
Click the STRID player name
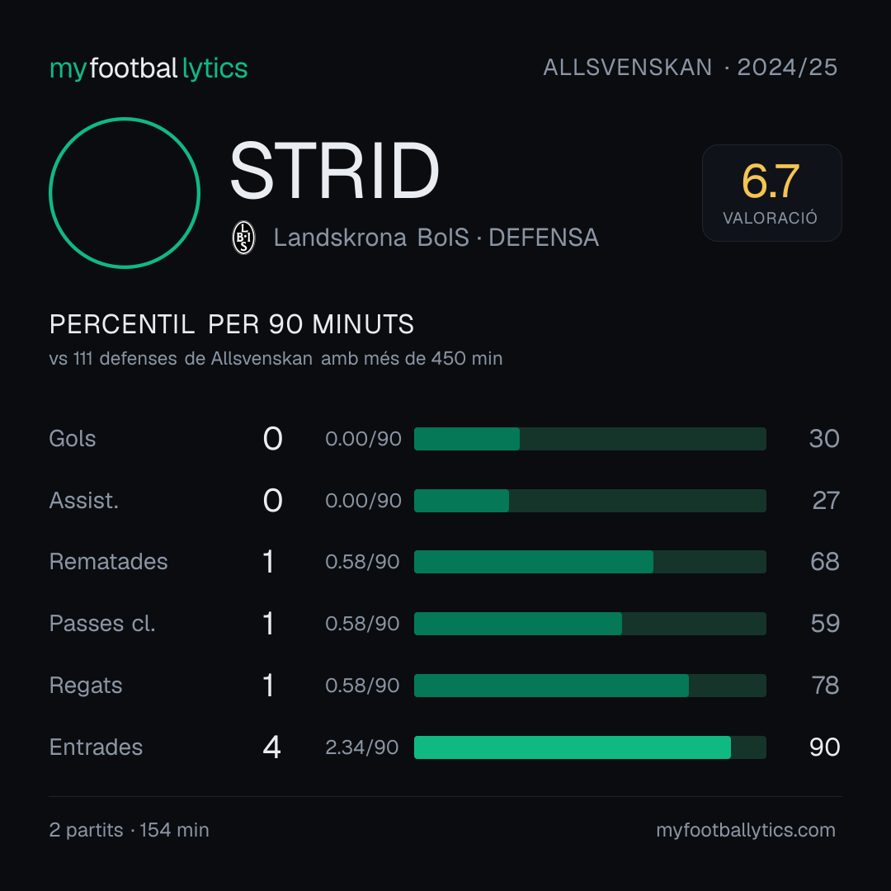click(x=334, y=172)
